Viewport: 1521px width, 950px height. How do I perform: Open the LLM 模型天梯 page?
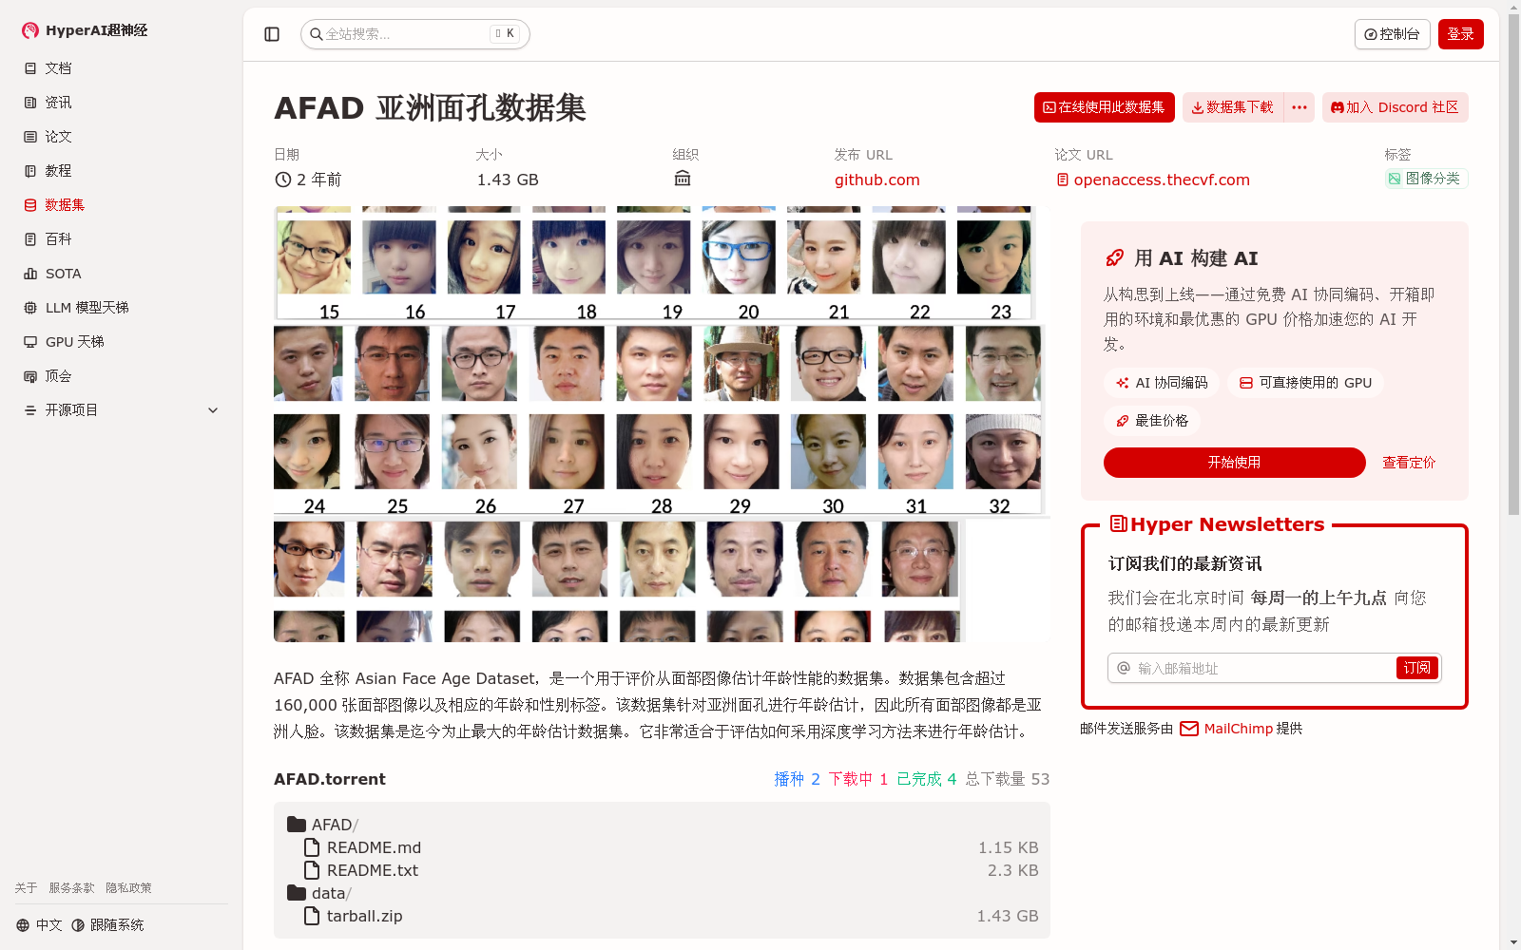click(86, 307)
